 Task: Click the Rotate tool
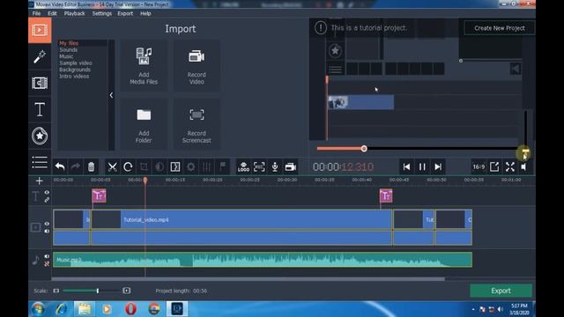click(x=128, y=166)
